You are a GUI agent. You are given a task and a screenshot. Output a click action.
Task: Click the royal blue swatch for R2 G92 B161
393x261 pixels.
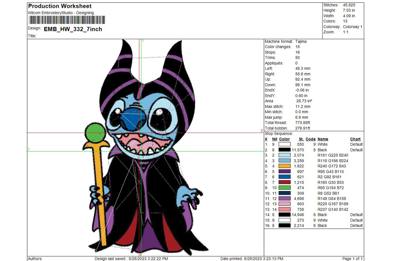pos(285,177)
